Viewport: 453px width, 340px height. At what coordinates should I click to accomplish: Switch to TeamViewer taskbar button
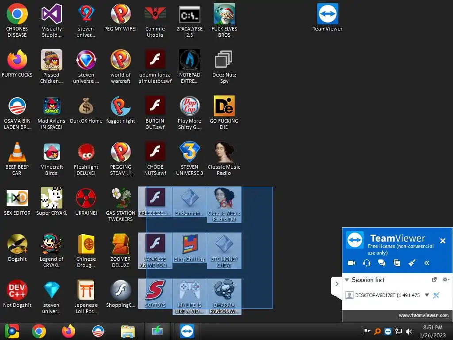187,331
